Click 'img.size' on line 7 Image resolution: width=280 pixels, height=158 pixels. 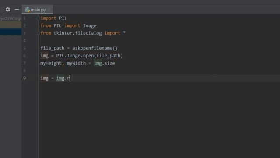click(105, 63)
